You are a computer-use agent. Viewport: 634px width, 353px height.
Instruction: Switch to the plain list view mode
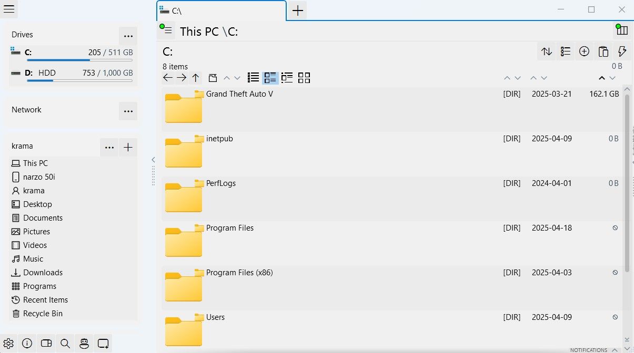253,78
